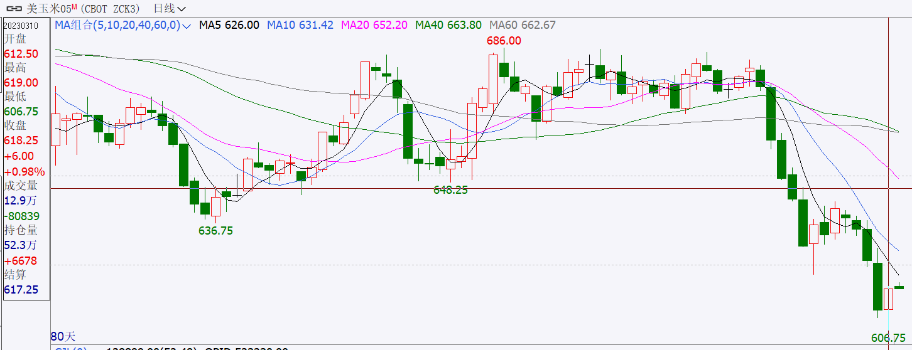Click the MA20 652.20 legend value
This screenshot has width=912, height=350.
[374, 25]
